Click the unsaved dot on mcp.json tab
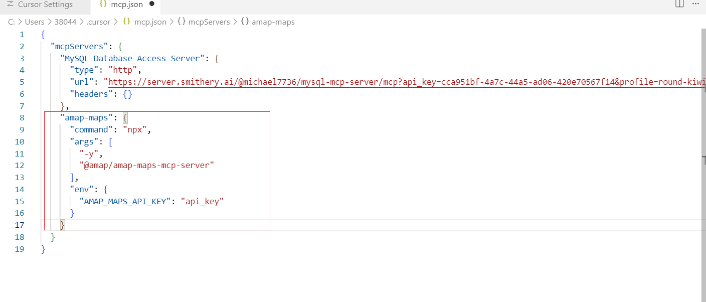Image resolution: width=706 pixels, height=302 pixels. tap(152, 4)
